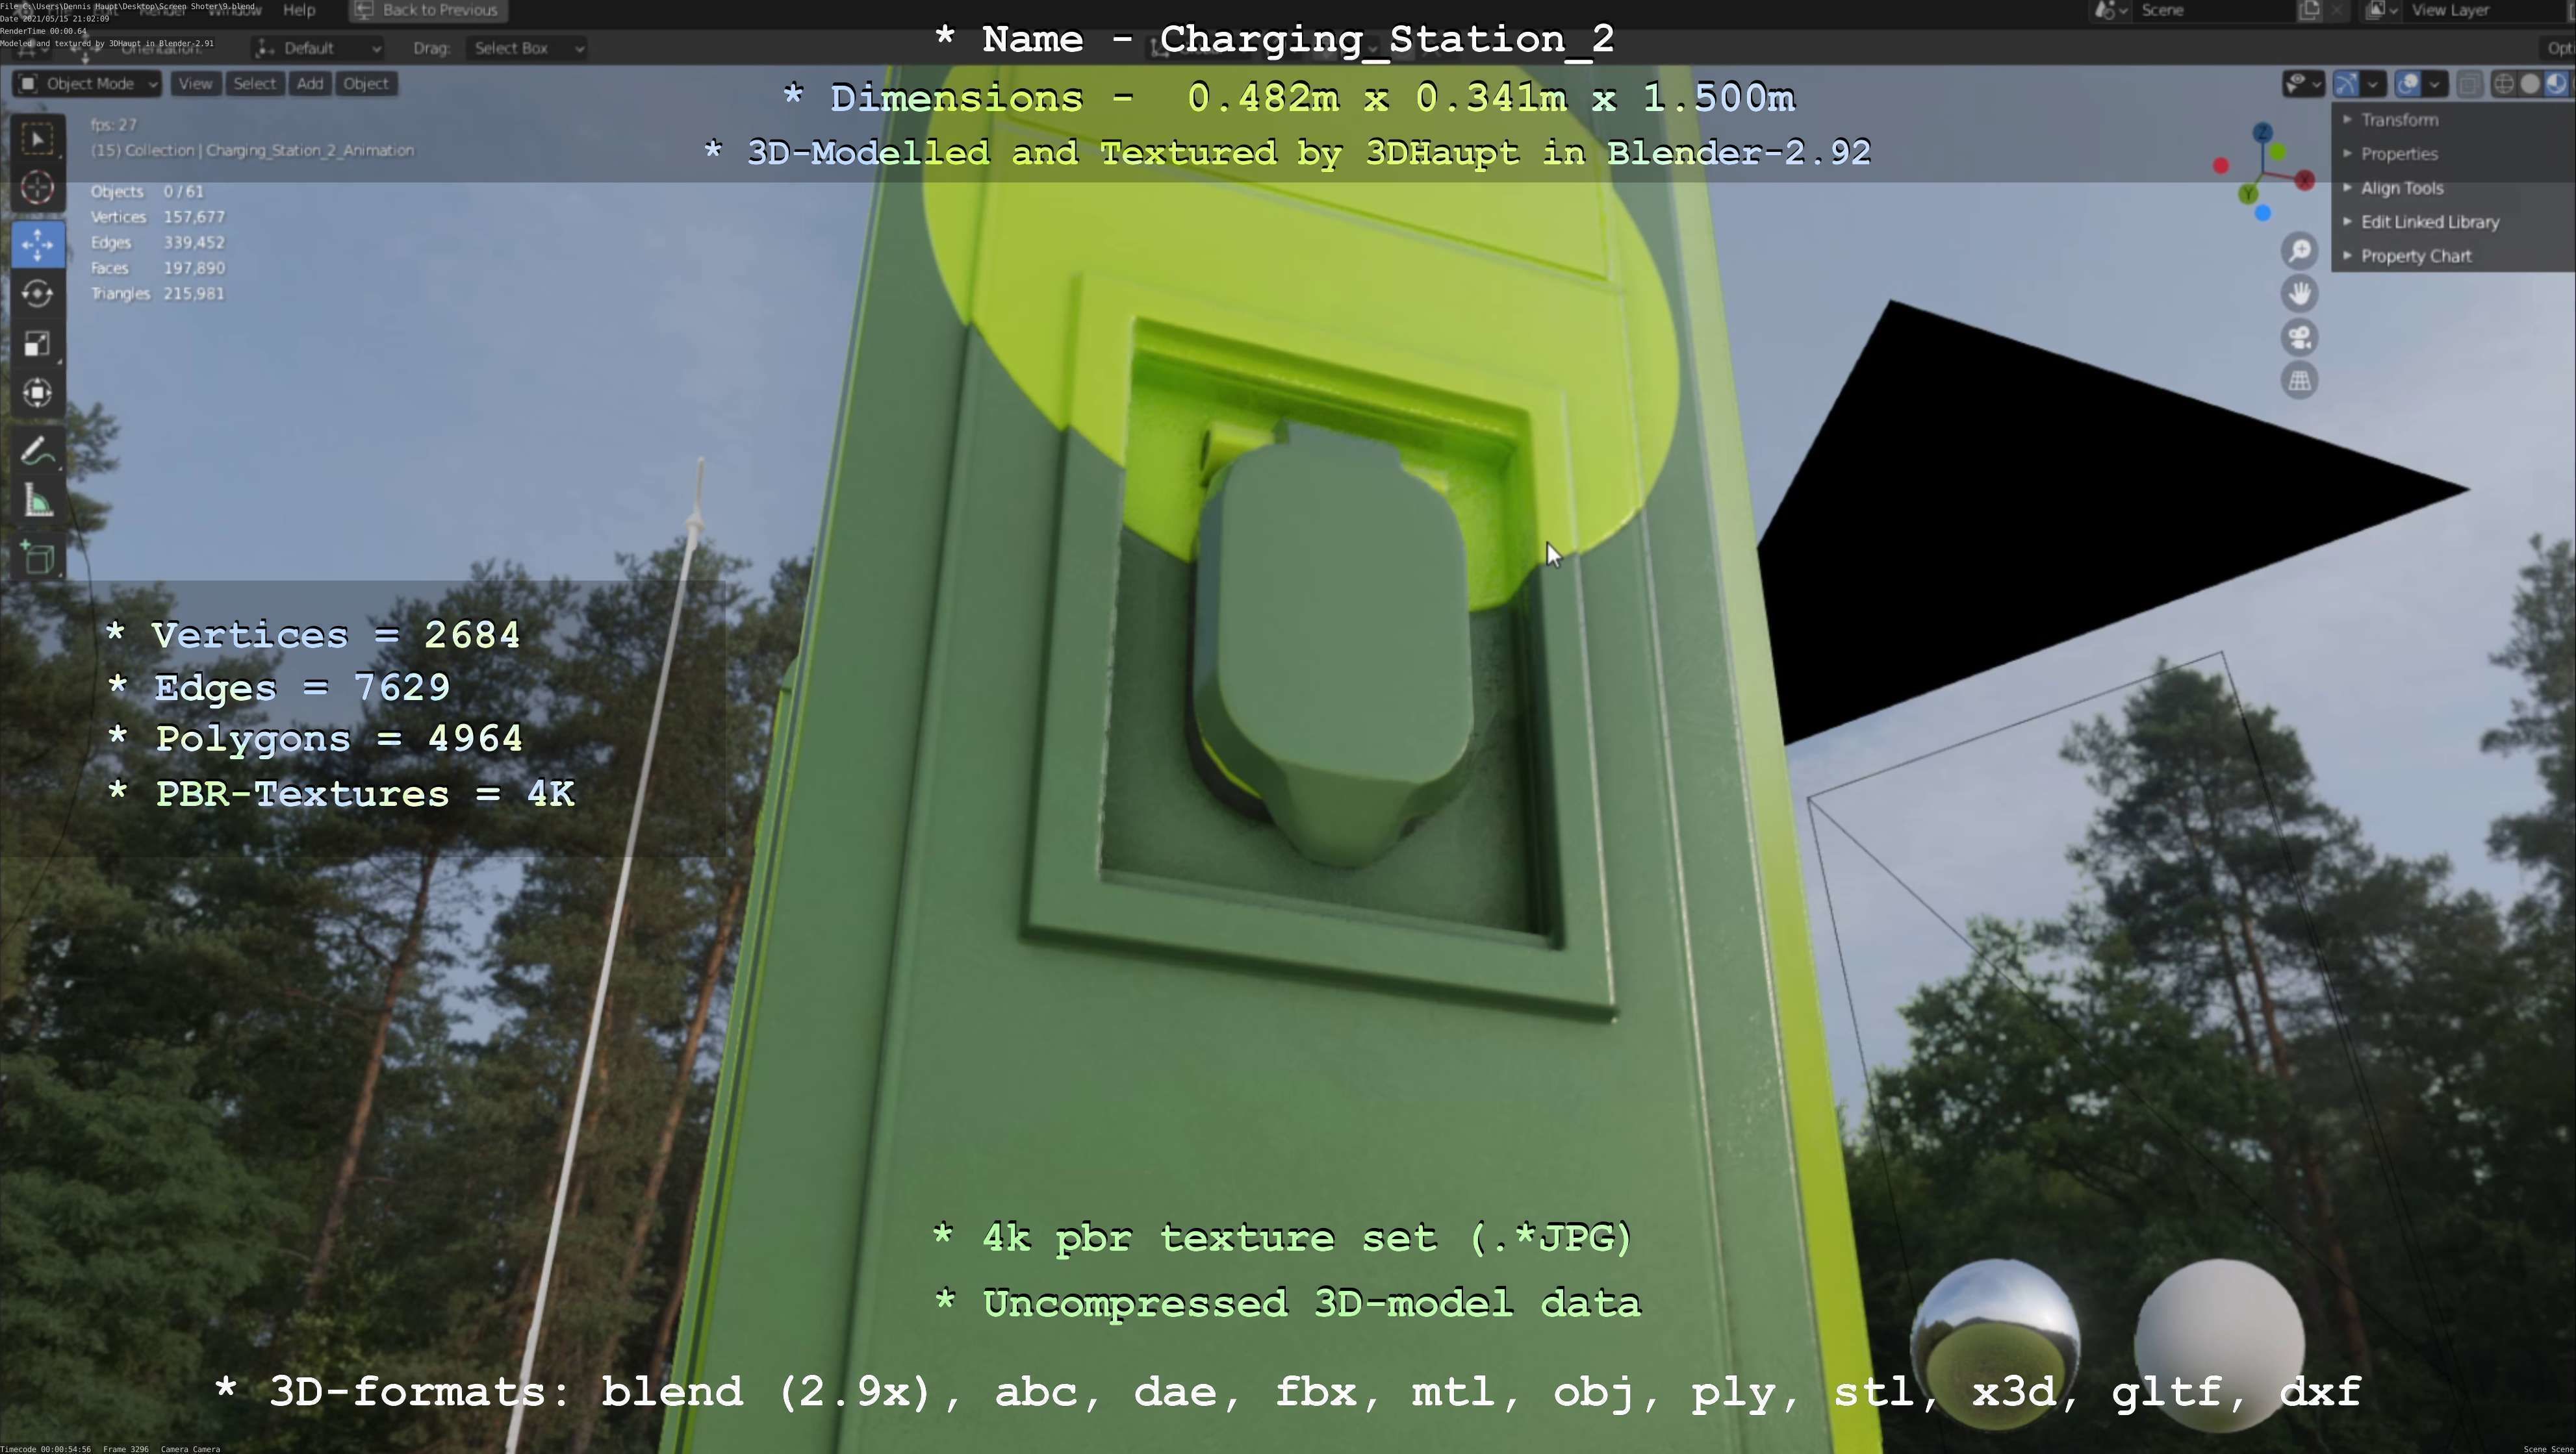2576x1454 pixels.
Task: Open the Drag Select Box dropdown
Action: (527, 48)
